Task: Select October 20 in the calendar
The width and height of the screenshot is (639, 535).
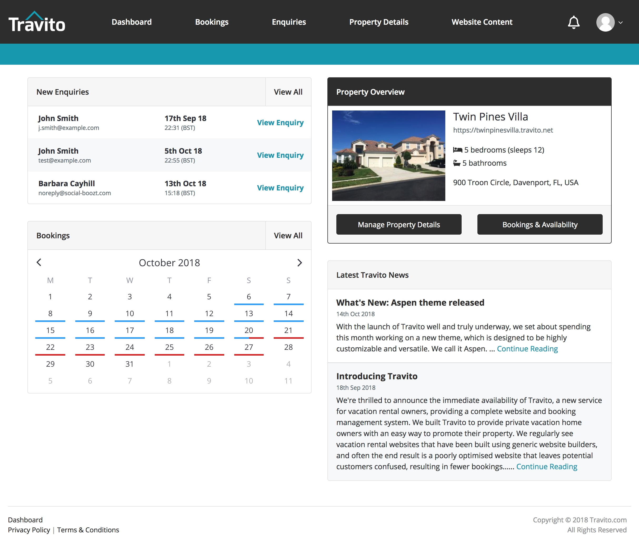Action: click(x=249, y=330)
